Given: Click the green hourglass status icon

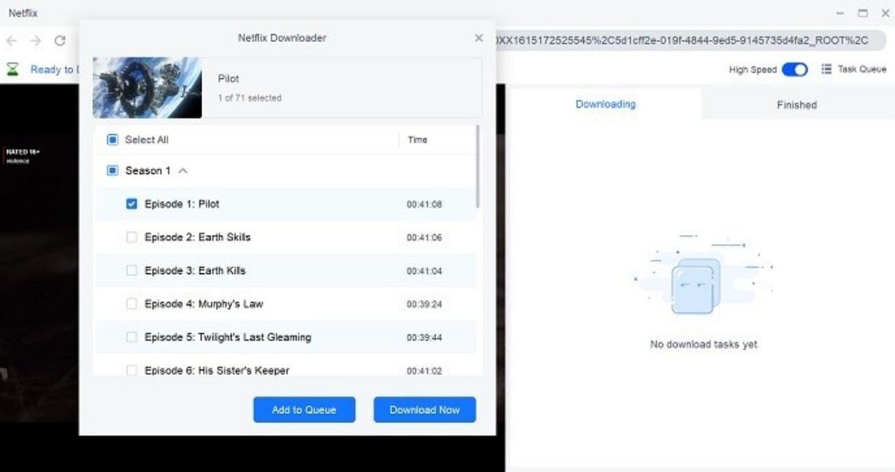Looking at the screenshot, I should point(13,69).
